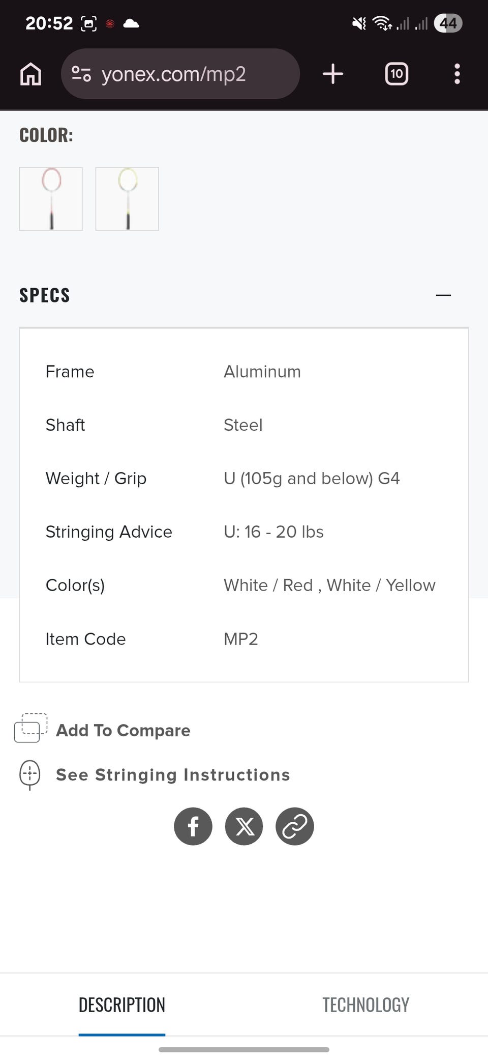Select the White / Red racquet color
488x1059 pixels.
pyautogui.click(x=51, y=199)
